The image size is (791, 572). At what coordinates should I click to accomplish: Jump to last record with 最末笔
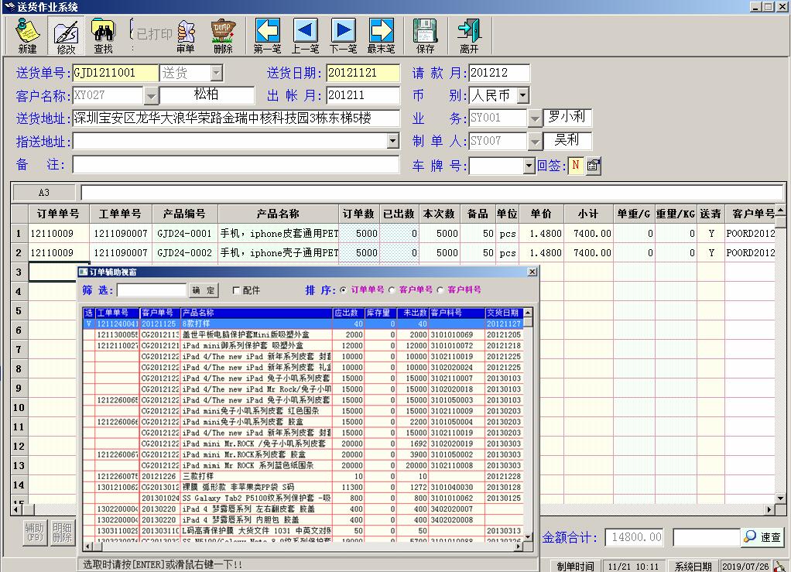click(x=381, y=36)
